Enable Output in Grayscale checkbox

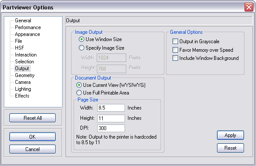pos(175,41)
